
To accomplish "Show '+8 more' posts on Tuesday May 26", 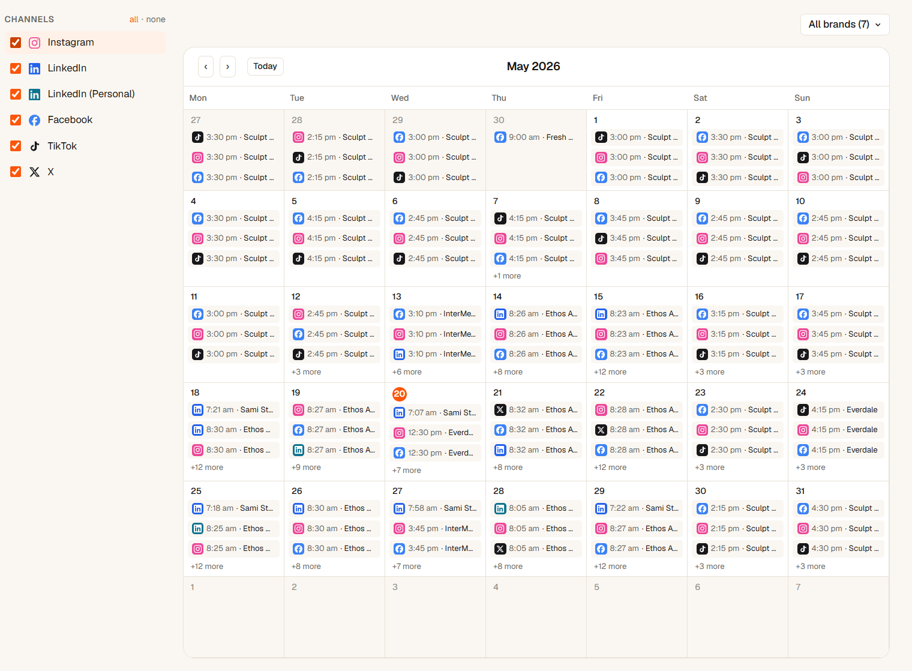I will pyautogui.click(x=306, y=567).
